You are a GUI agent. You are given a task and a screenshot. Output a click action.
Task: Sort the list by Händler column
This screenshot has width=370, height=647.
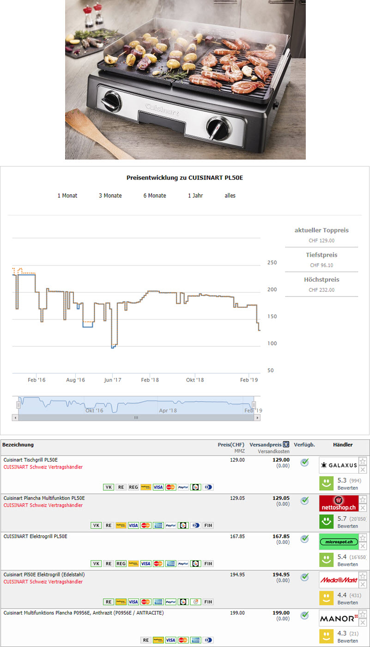[x=342, y=445]
